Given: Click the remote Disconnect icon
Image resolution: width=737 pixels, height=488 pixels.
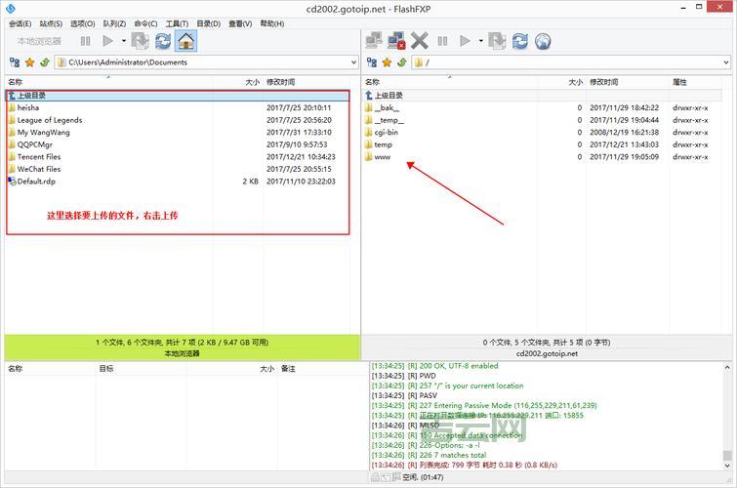Looking at the screenshot, I should (x=396, y=41).
